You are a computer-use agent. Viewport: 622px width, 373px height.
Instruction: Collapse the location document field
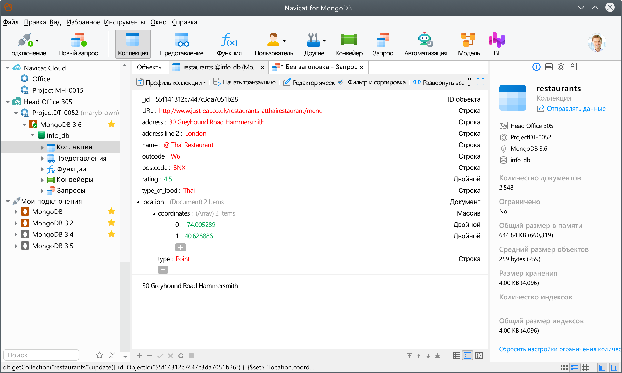tap(138, 202)
